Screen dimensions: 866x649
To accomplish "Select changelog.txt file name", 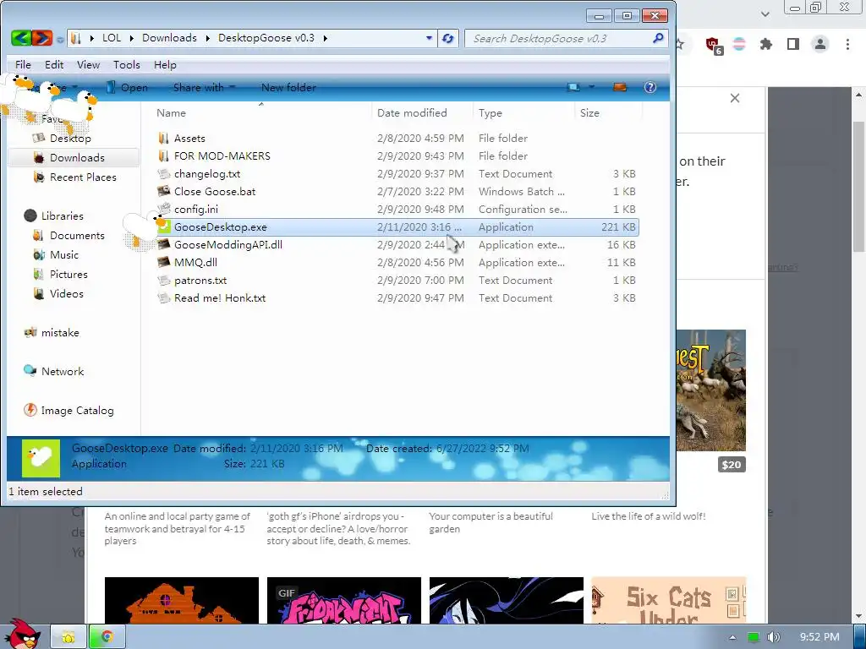I will (207, 174).
